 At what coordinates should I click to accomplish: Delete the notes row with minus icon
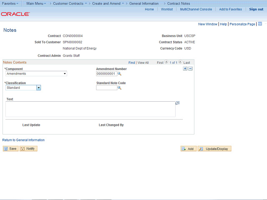(190, 68)
